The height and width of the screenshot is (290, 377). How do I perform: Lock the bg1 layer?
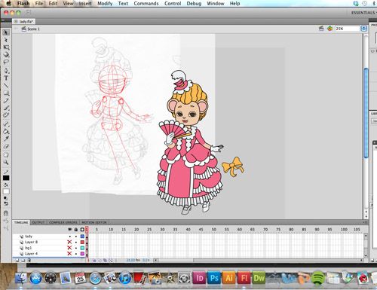click(76, 248)
